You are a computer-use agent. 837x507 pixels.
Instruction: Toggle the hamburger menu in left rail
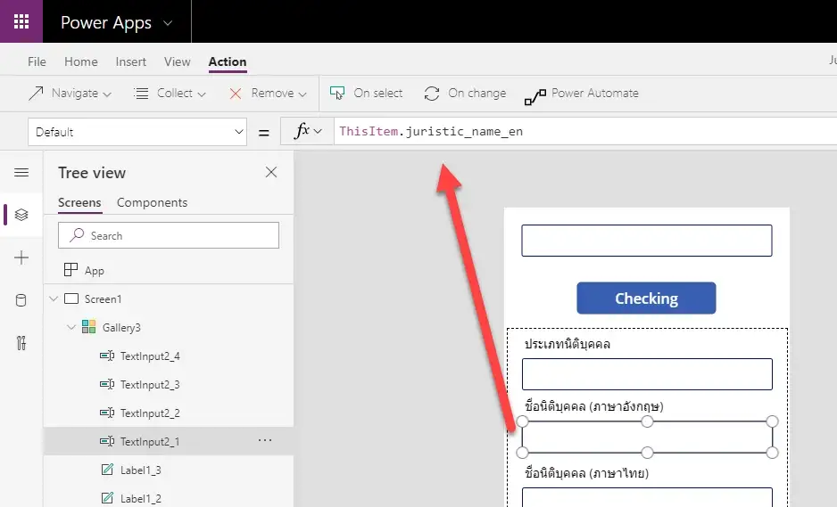click(x=21, y=172)
